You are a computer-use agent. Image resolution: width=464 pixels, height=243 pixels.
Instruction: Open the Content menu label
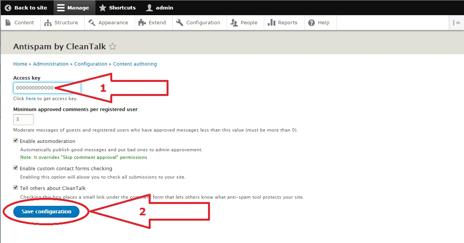[x=24, y=23]
